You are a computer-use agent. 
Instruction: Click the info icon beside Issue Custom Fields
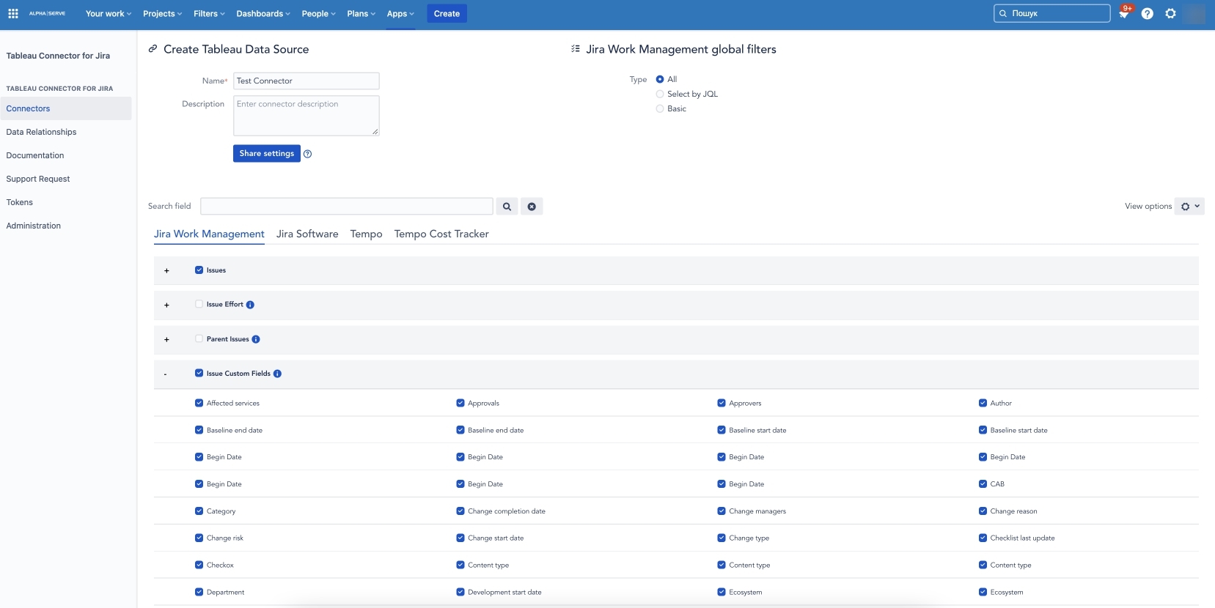(x=277, y=374)
